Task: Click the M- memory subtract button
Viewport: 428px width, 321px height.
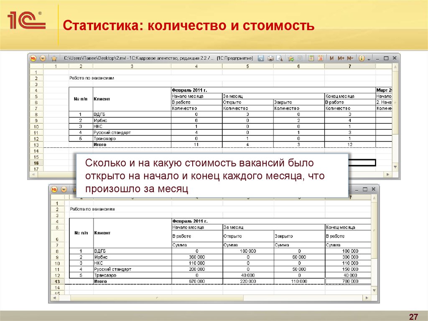Action: click(x=350, y=58)
